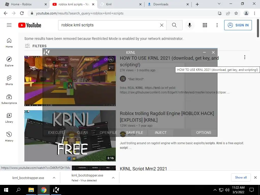Close the Script1.lua tab in KRNL
The height and width of the screenshot is (195, 260).
coord(62,65)
